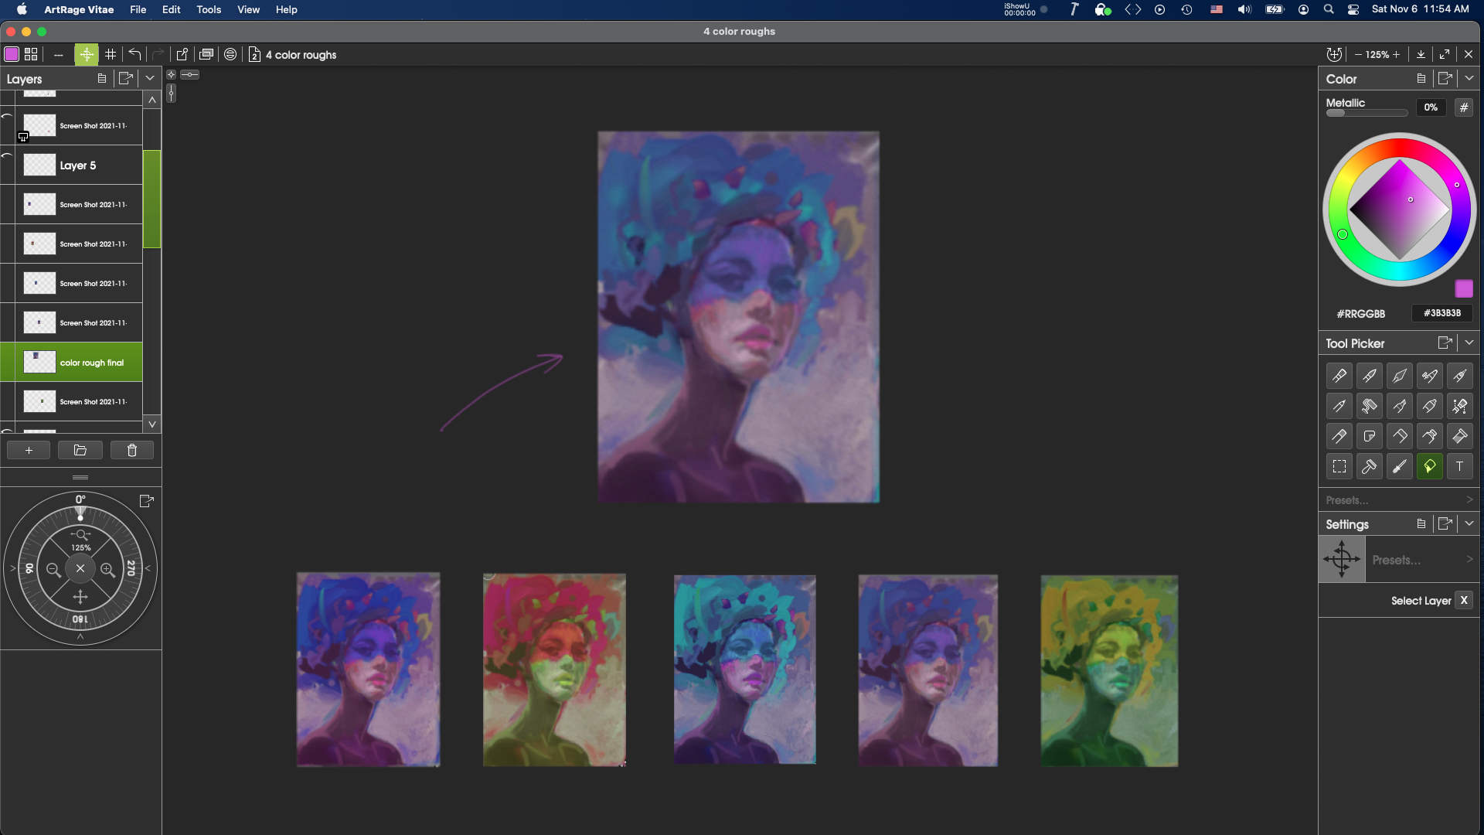The width and height of the screenshot is (1484, 835).
Task: Toggle the hex entry # button
Action: [1463, 107]
